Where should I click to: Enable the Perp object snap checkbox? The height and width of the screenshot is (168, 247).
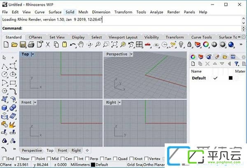pyautogui.click(x=87, y=159)
